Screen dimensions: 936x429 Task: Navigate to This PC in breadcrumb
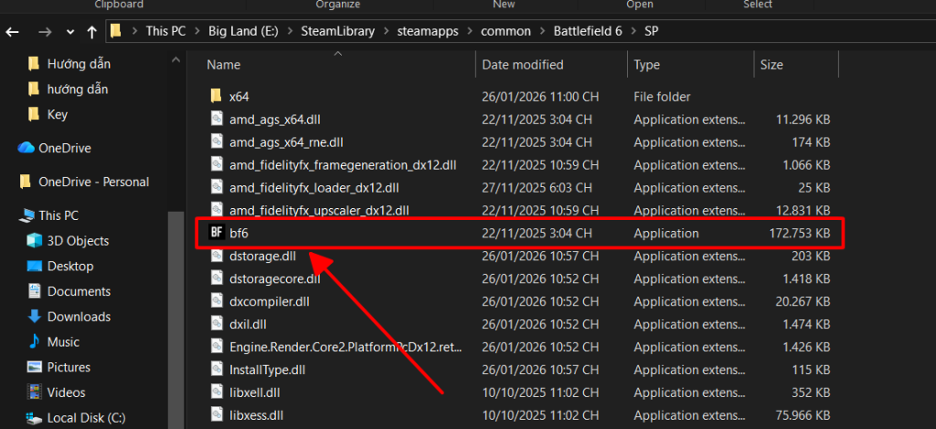(x=165, y=31)
